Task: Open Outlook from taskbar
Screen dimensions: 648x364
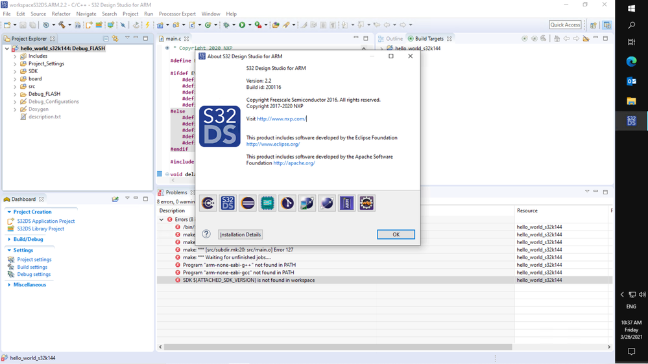Action: click(631, 82)
